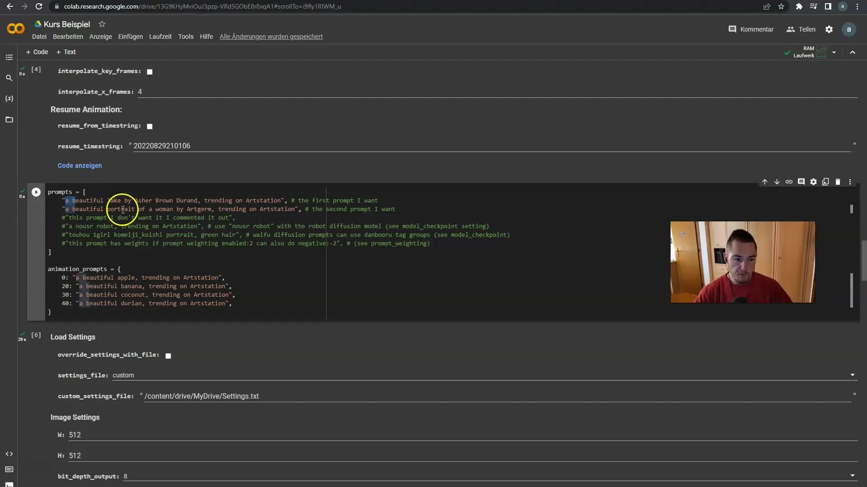Viewport: 867px width, 487px height.
Task: Click Code anzeigen link
Action: pyautogui.click(x=80, y=165)
